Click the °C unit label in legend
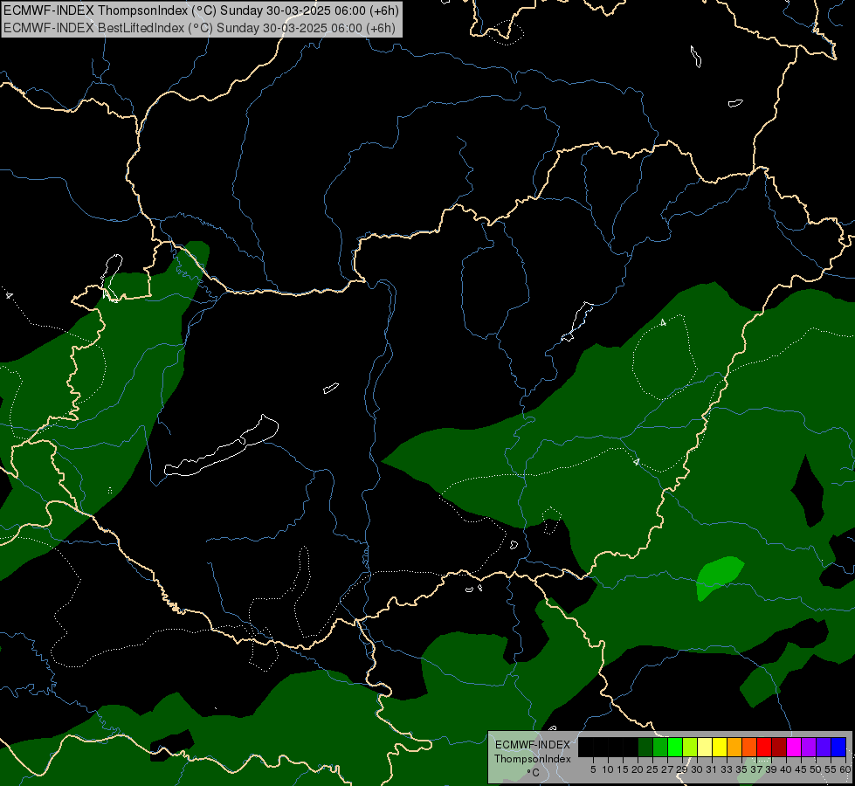 (x=533, y=773)
